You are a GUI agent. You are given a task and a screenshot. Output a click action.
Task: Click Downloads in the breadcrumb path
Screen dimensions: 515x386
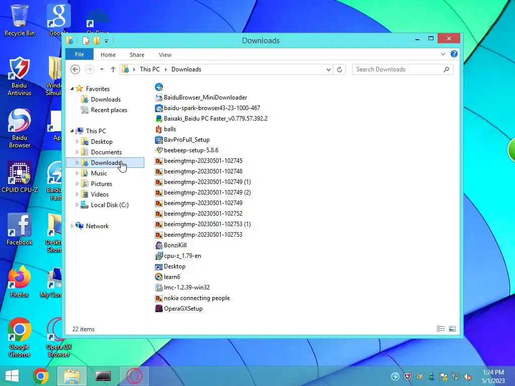186,69
